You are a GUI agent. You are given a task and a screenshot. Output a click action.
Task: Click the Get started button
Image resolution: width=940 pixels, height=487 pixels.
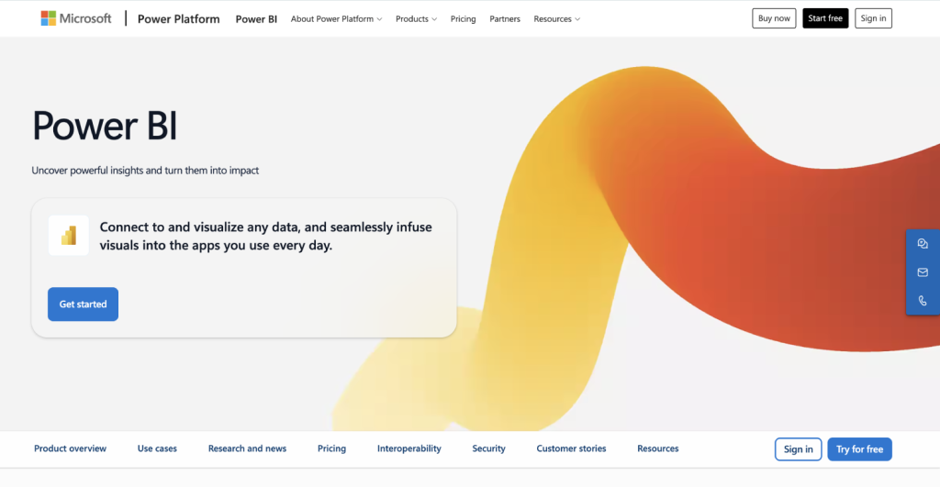[83, 304]
